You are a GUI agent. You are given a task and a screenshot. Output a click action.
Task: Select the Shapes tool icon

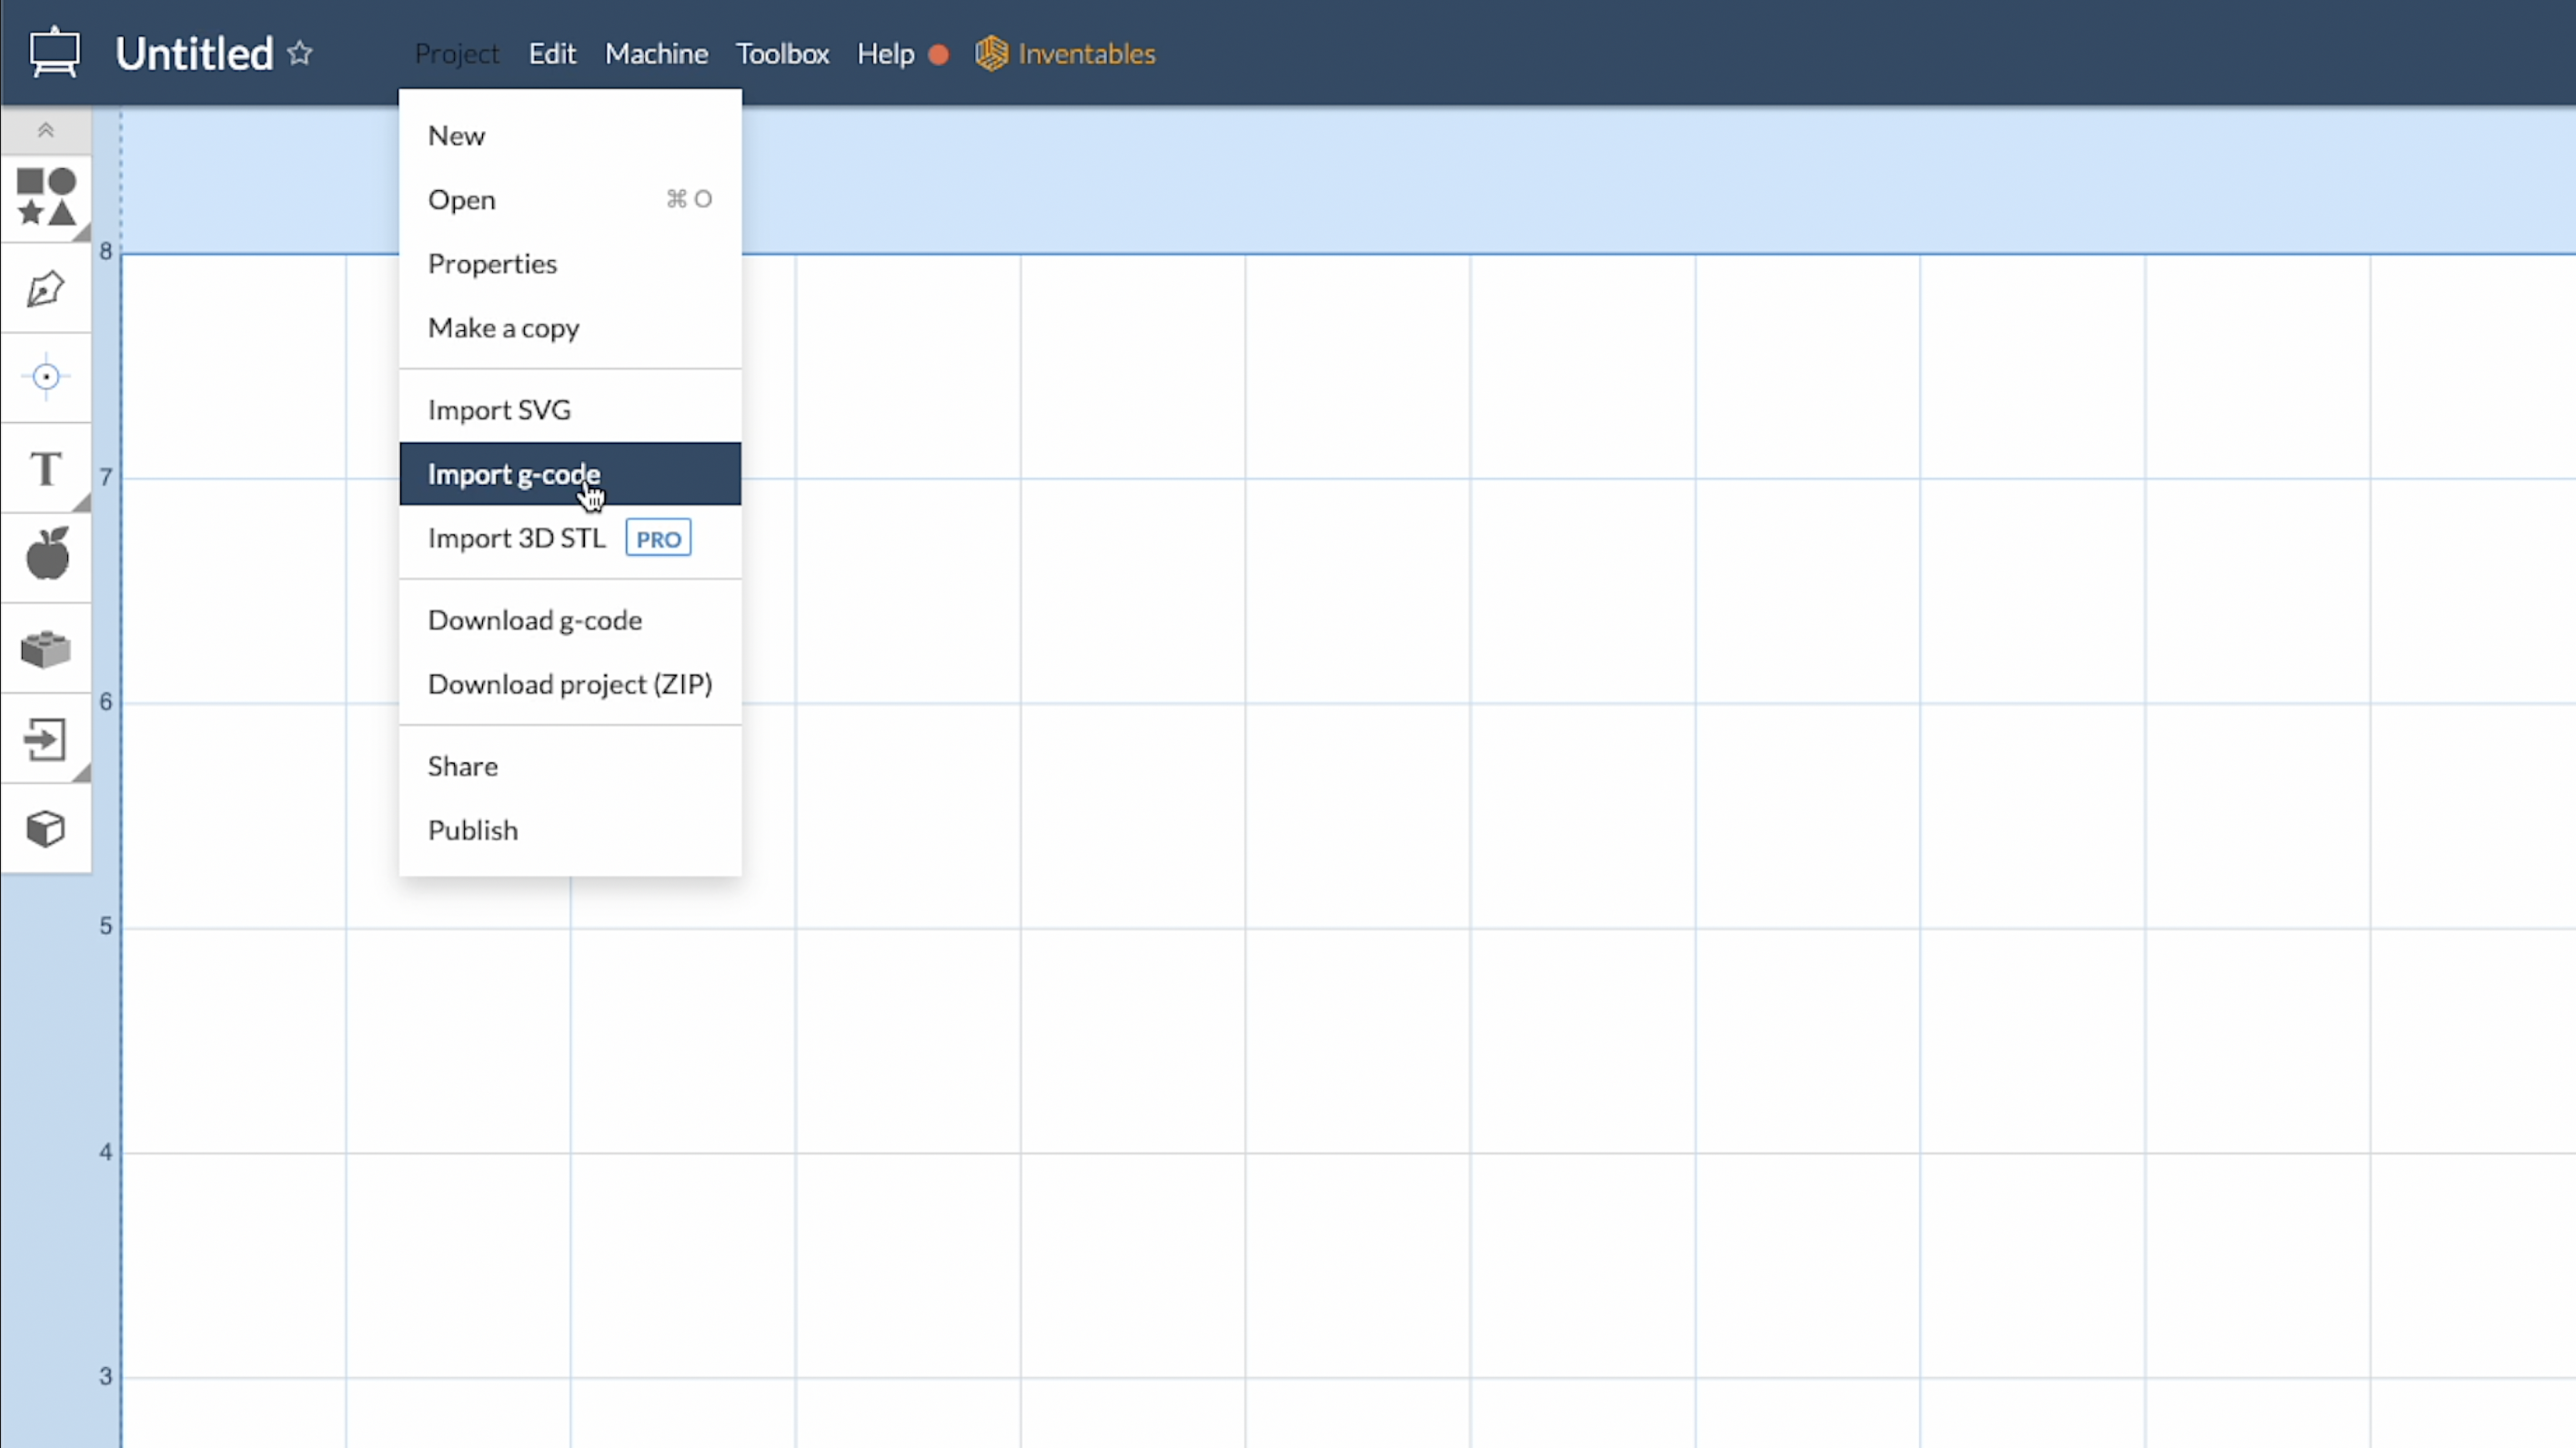pyautogui.click(x=46, y=197)
